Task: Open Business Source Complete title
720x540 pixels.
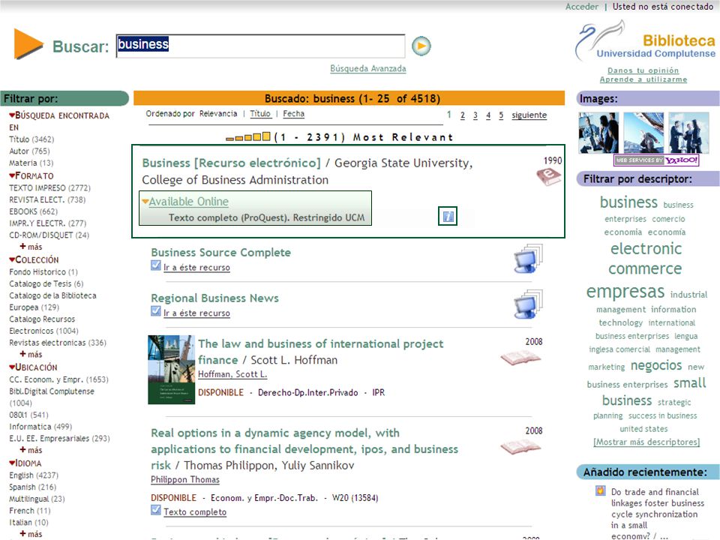Action: point(220,252)
